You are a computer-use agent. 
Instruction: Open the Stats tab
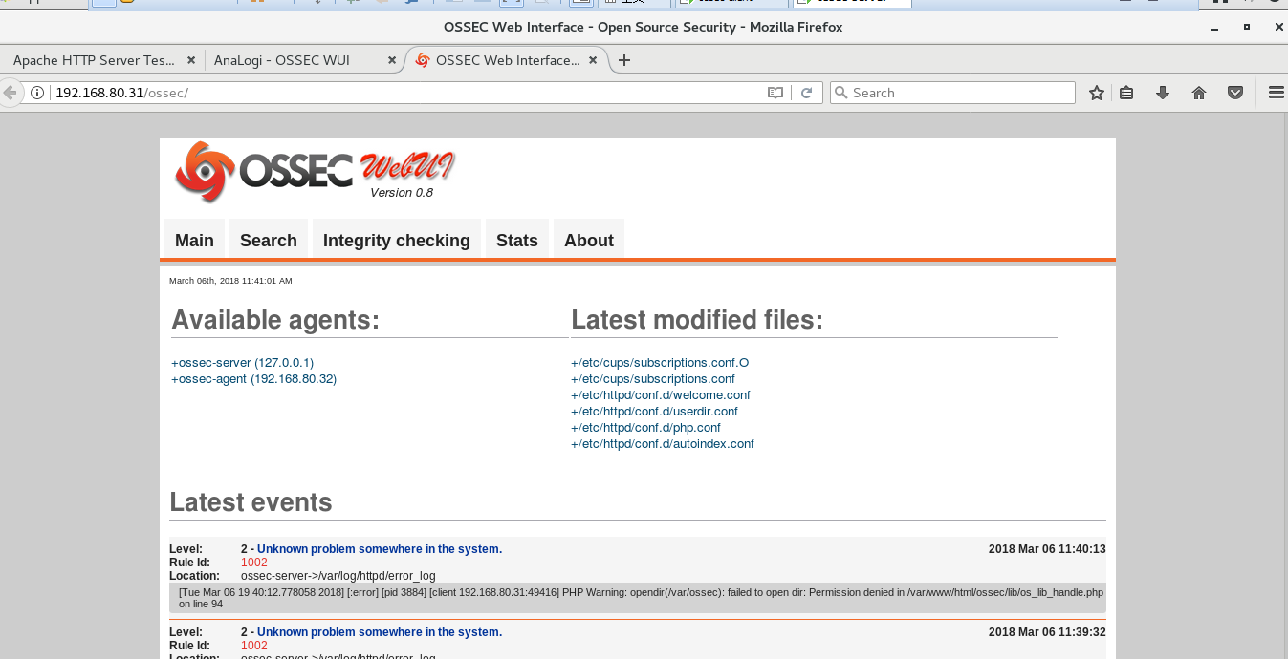coord(517,240)
